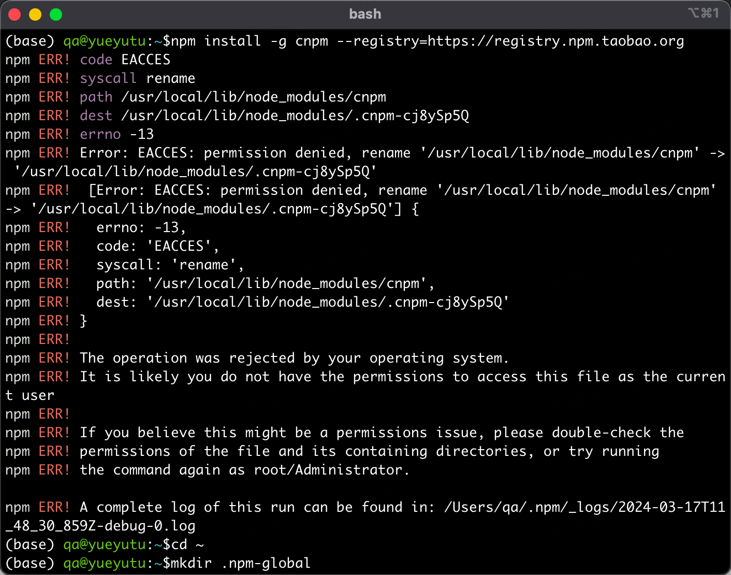Click the first npm ERR! label
The image size is (731, 575).
37,60
